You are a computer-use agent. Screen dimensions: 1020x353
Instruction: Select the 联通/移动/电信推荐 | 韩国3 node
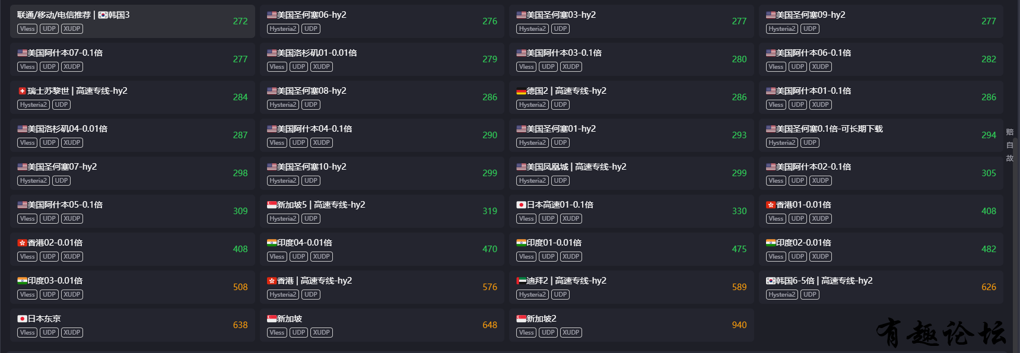click(x=132, y=21)
